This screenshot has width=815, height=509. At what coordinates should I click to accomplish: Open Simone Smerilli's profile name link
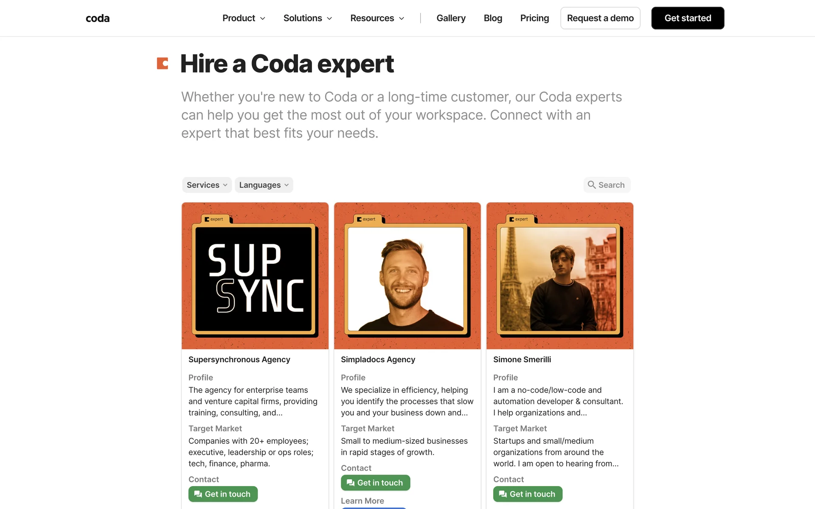(522, 360)
